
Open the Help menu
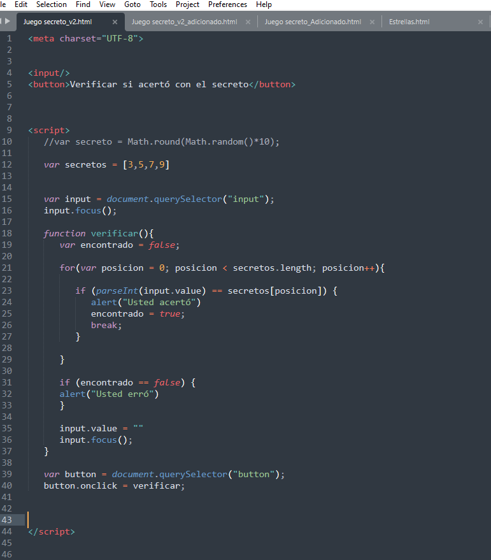coord(264,4)
